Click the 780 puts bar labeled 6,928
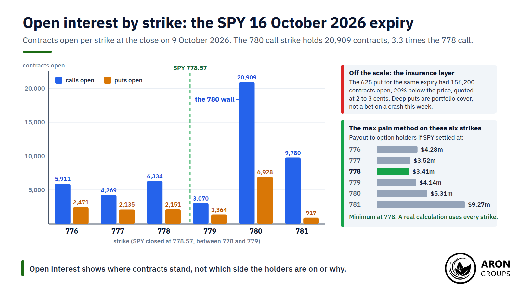 (x=265, y=200)
